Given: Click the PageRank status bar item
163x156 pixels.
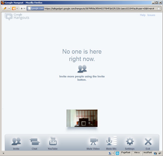Looking at the screenshot, I should pyautogui.click(x=126, y=153).
